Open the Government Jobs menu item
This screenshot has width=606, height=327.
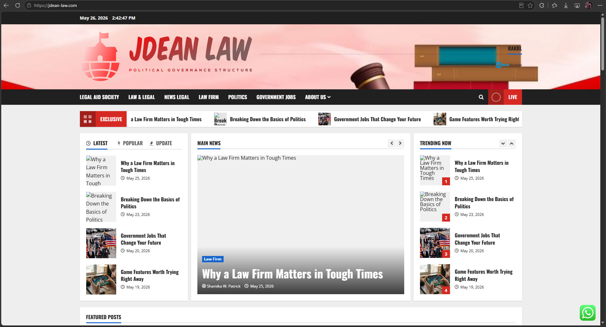276,97
